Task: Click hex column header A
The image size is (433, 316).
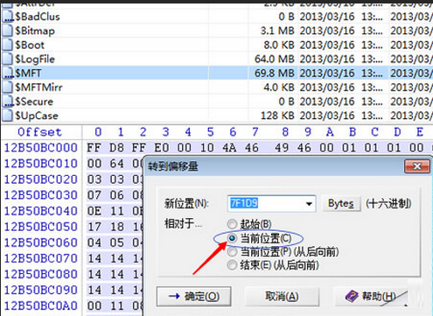Action: pyautogui.click(x=330, y=132)
